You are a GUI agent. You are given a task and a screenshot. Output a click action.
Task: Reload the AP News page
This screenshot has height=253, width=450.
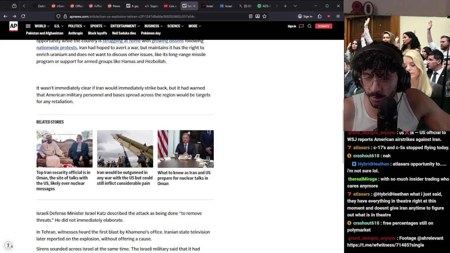pos(23,16)
